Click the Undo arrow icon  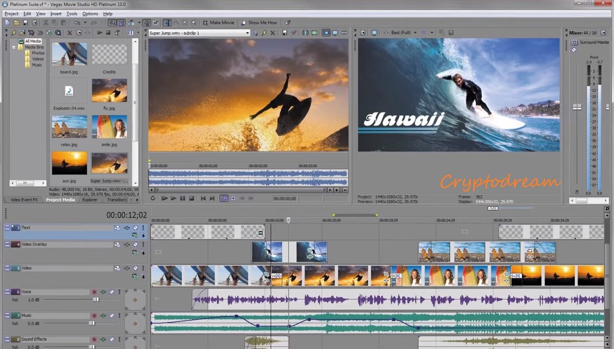77,23
